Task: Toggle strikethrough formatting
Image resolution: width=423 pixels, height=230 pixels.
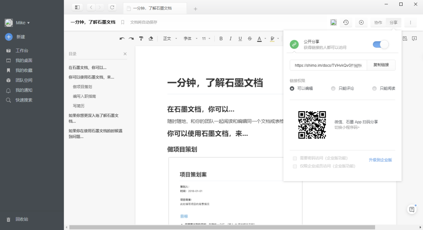Action: [250, 38]
